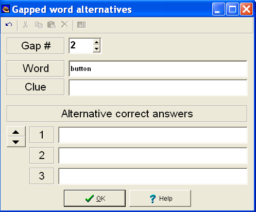Image resolution: width=256 pixels, height=212 pixels.
Task: Maximize the Gapped word alternatives window
Action: point(232,9)
